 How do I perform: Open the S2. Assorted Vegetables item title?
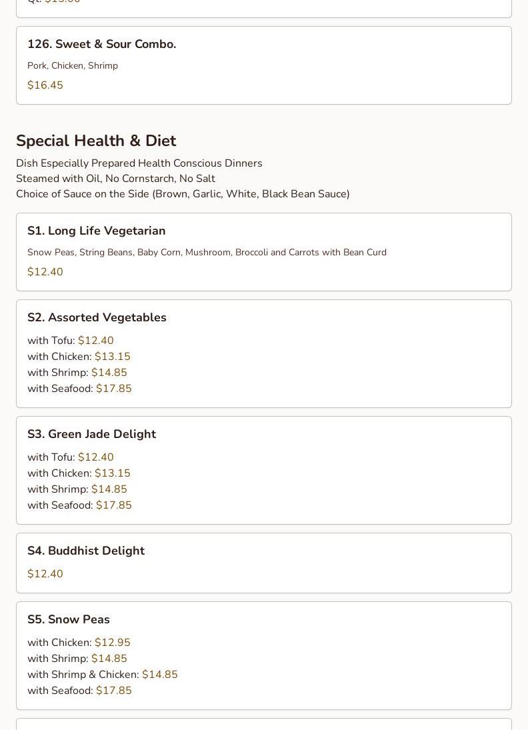click(97, 317)
